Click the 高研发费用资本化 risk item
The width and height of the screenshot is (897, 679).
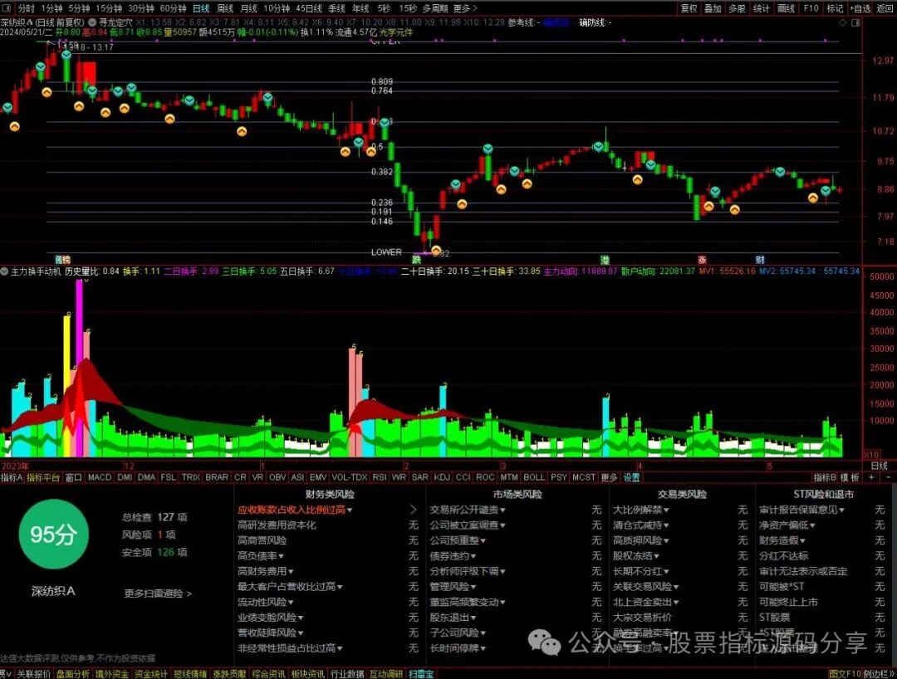277,525
